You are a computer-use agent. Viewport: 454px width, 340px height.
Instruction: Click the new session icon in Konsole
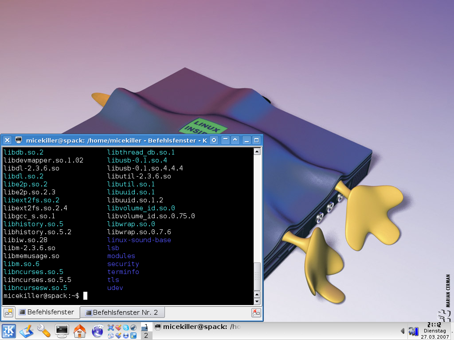point(8,313)
